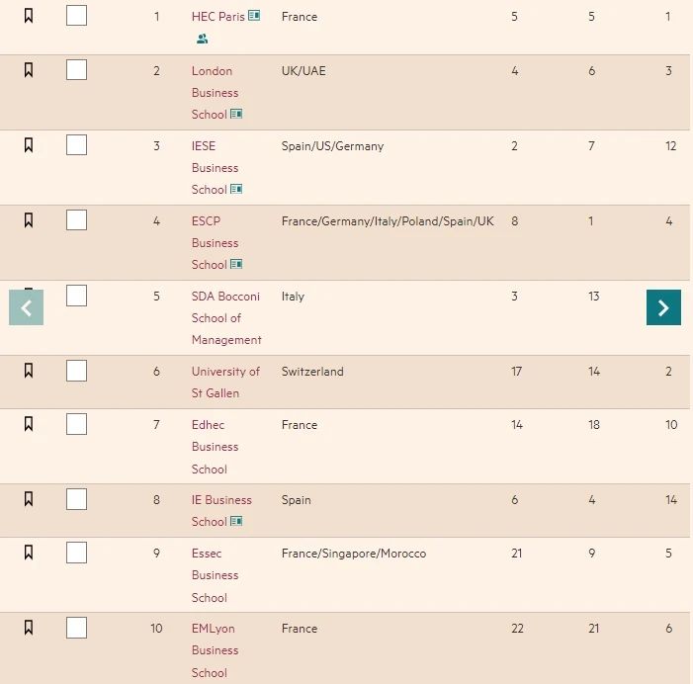
Task: Select checkbox for IE Business School
Action: point(76,499)
